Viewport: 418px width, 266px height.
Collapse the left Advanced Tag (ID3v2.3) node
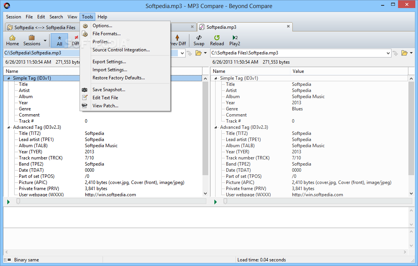coord(8,127)
